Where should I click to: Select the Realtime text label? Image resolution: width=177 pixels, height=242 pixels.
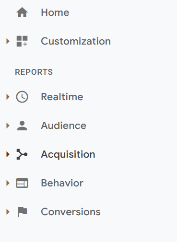[x=62, y=97]
